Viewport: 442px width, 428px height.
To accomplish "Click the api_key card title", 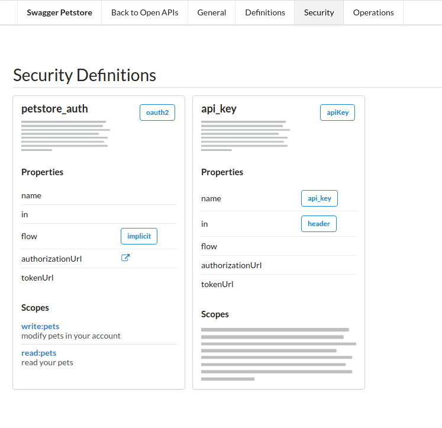I will [219, 109].
